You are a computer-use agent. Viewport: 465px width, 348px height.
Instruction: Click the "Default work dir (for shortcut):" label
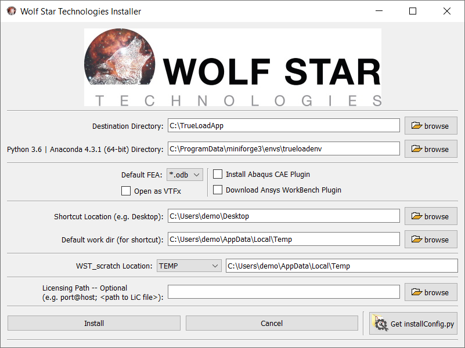[x=113, y=240]
